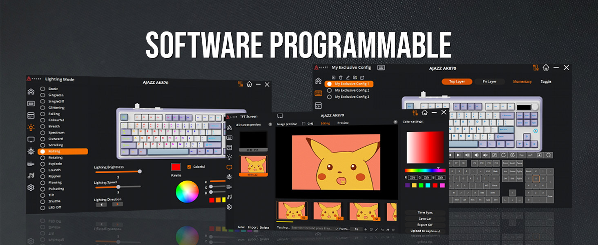Click the Export GIF button
This screenshot has height=245, width=598.
coord(425,225)
